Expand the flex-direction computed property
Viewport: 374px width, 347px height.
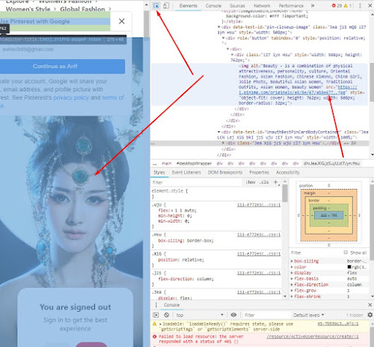pos(292,285)
